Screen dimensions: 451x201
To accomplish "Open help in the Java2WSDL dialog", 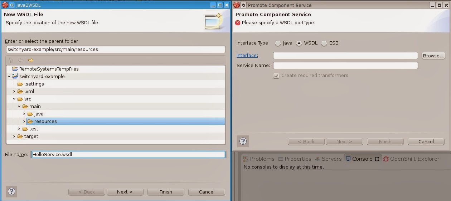I will click(x=11, y=191).
